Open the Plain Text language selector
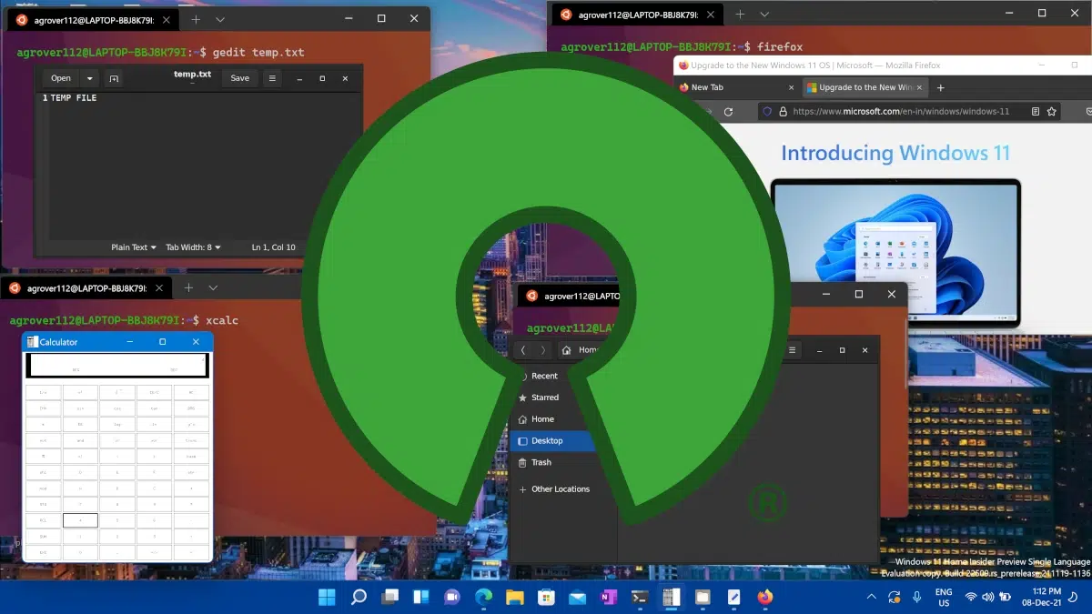 132,247
